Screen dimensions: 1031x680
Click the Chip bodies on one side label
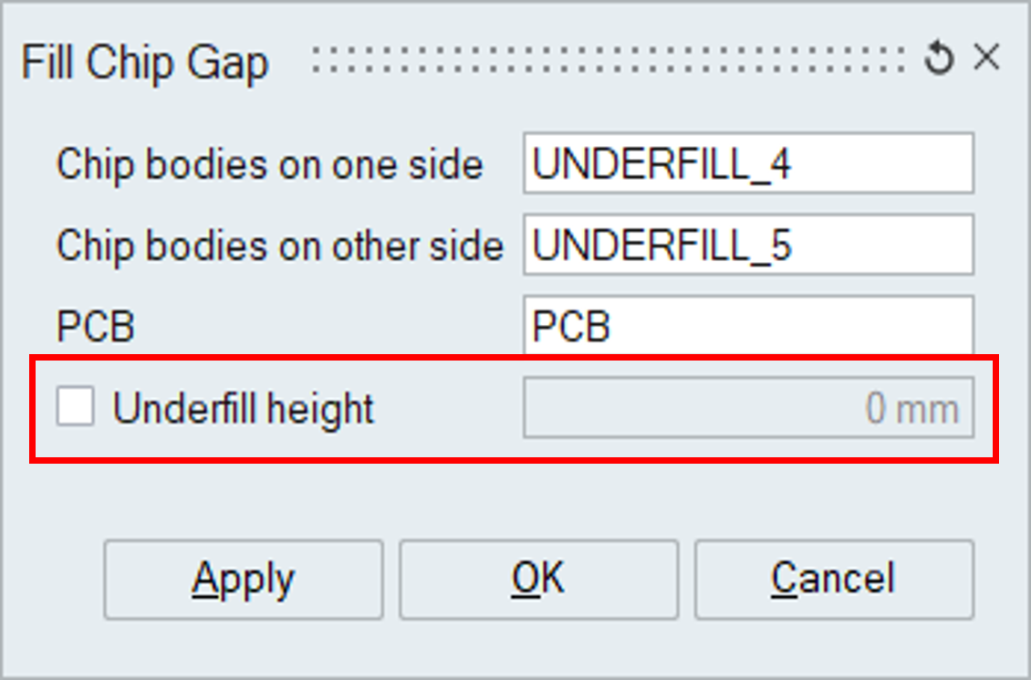pos(269,165)
